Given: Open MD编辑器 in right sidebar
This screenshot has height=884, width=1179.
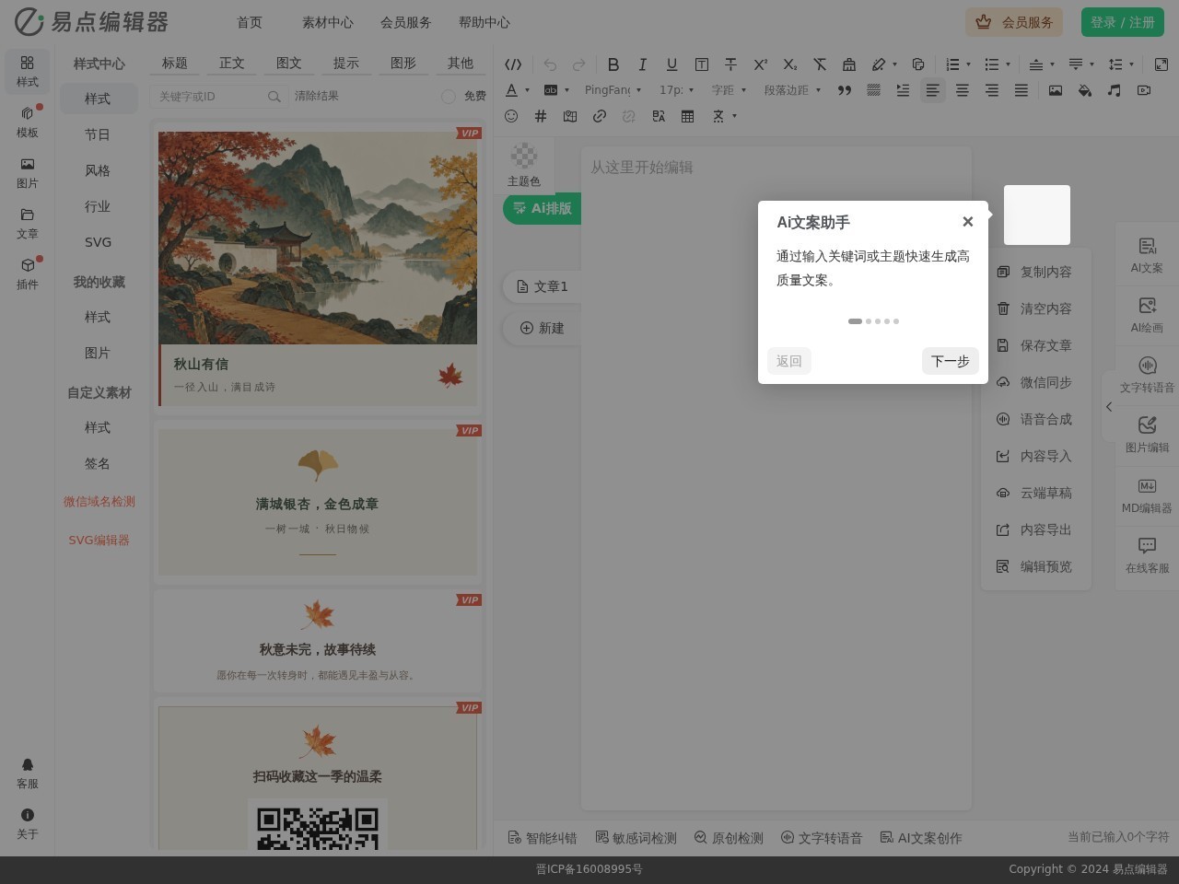Looking at the screenshot, I should [1148, 495].
